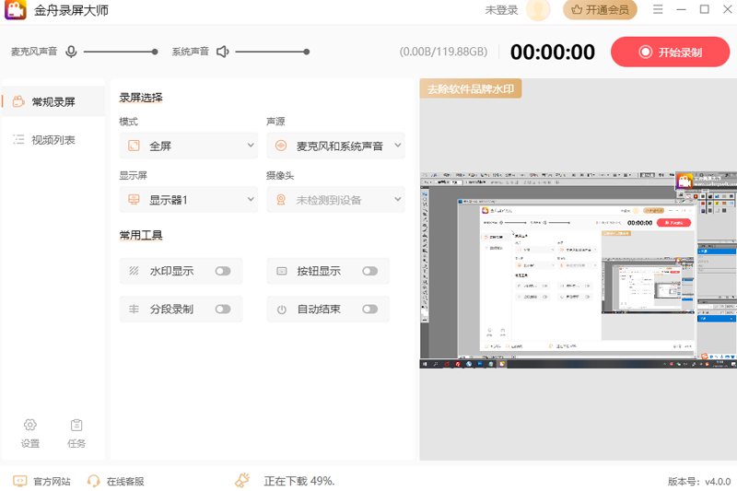The height and width of the screenshot is (491, 737).
Task: Click the 官方网站 monitor icon
Action: pyautogui.click(x=20, y=481)
